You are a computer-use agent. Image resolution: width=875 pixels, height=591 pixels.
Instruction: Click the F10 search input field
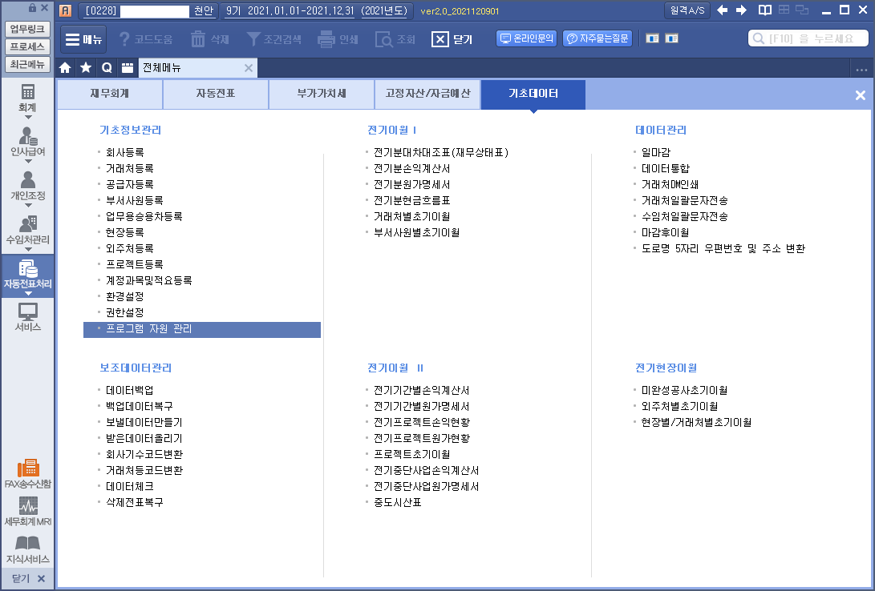pos(808,38)
